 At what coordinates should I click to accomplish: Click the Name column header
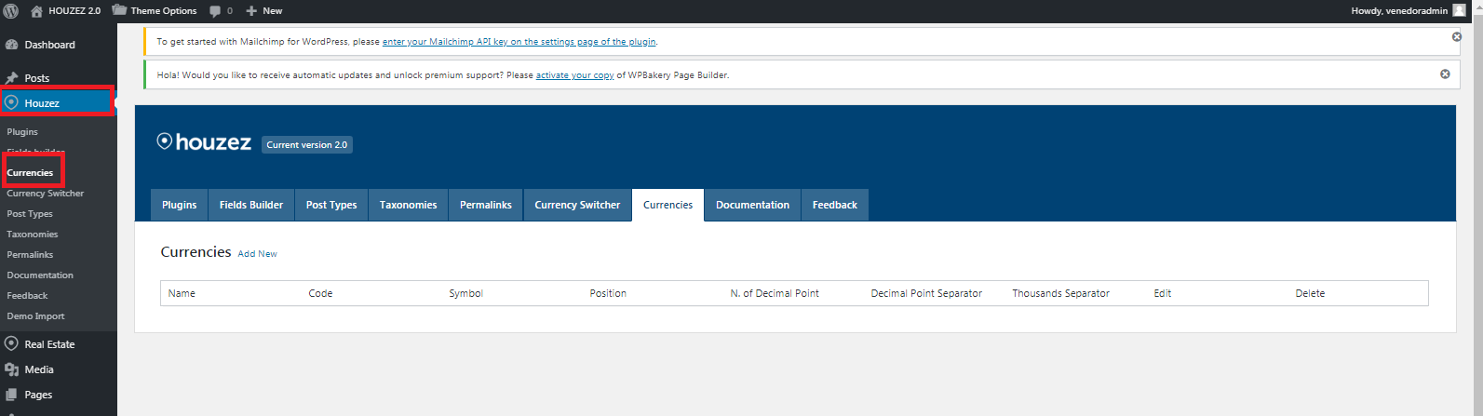(x=182, y=293)
